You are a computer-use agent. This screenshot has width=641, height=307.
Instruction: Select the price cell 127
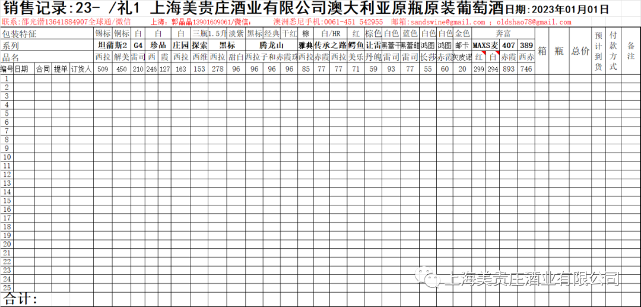pyautogui.click(x=165, y=69)
